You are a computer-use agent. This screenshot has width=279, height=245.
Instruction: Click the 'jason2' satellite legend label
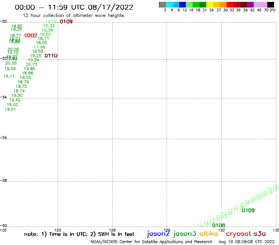tap(158, 234)
